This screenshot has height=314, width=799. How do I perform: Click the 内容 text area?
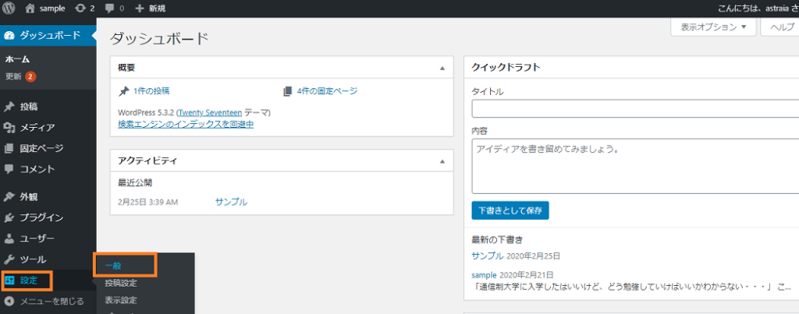coord(634,165)
